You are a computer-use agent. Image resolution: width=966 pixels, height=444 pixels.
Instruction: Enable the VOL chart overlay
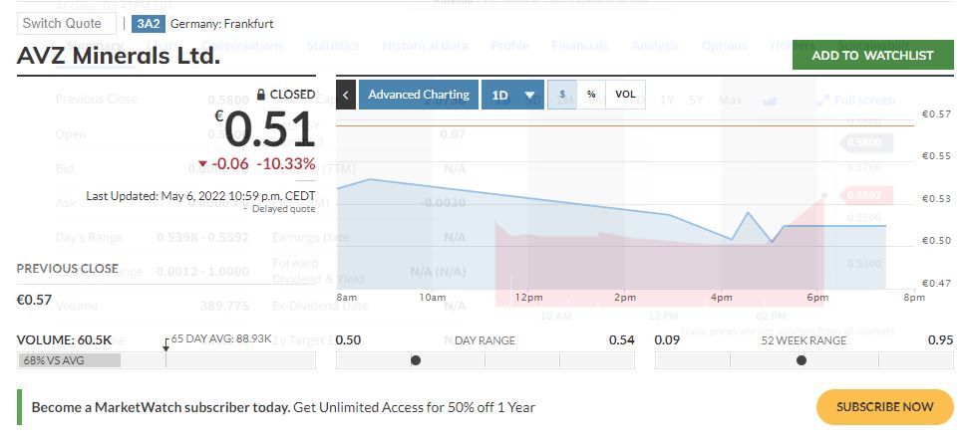625,95
